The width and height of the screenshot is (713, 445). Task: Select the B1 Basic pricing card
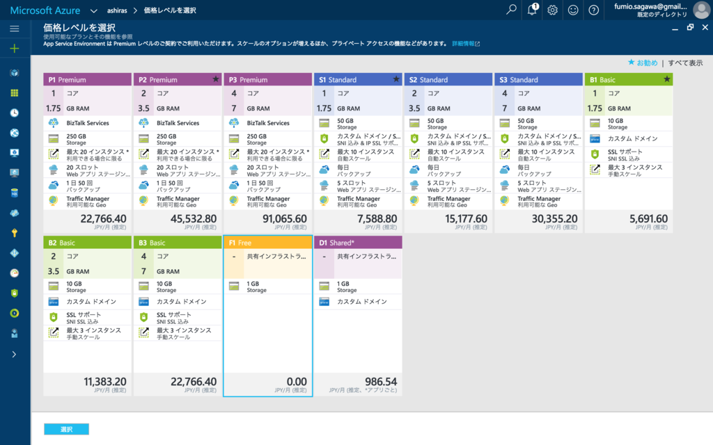(629, 152)
